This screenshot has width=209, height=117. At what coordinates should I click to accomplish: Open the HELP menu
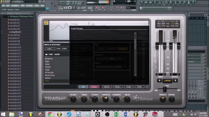click(42, 6)
